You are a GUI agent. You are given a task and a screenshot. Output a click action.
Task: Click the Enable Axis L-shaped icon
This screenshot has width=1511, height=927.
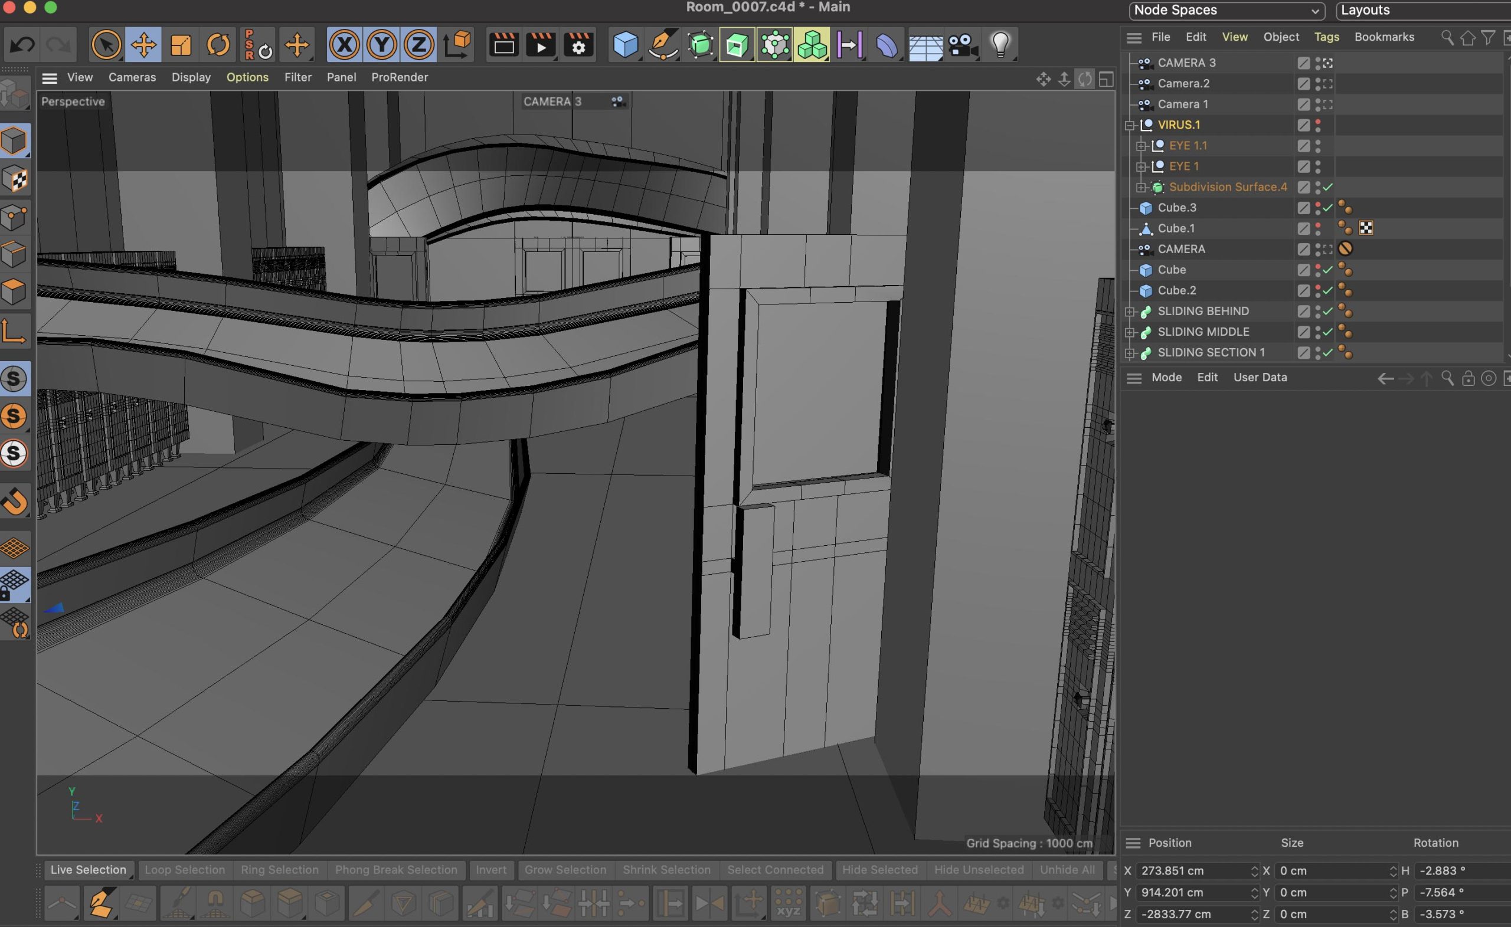15,332
